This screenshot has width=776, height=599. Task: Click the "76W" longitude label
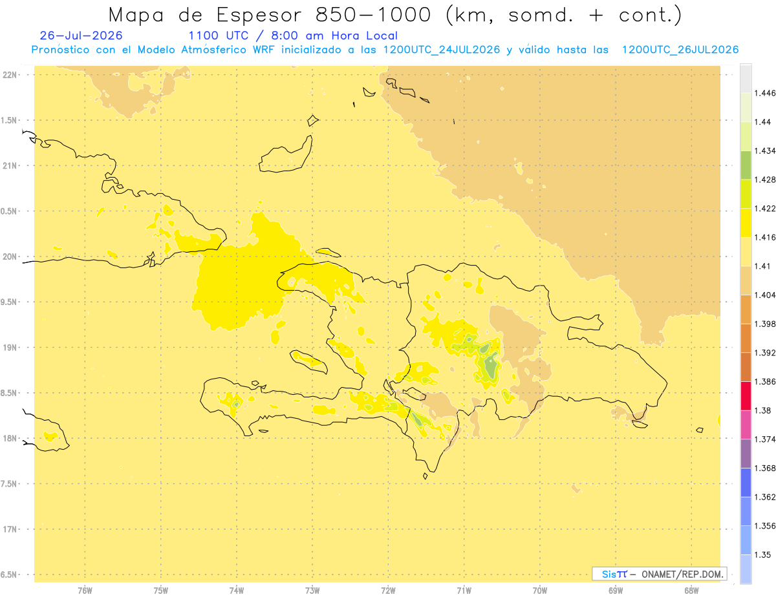(x=85, y=591)
